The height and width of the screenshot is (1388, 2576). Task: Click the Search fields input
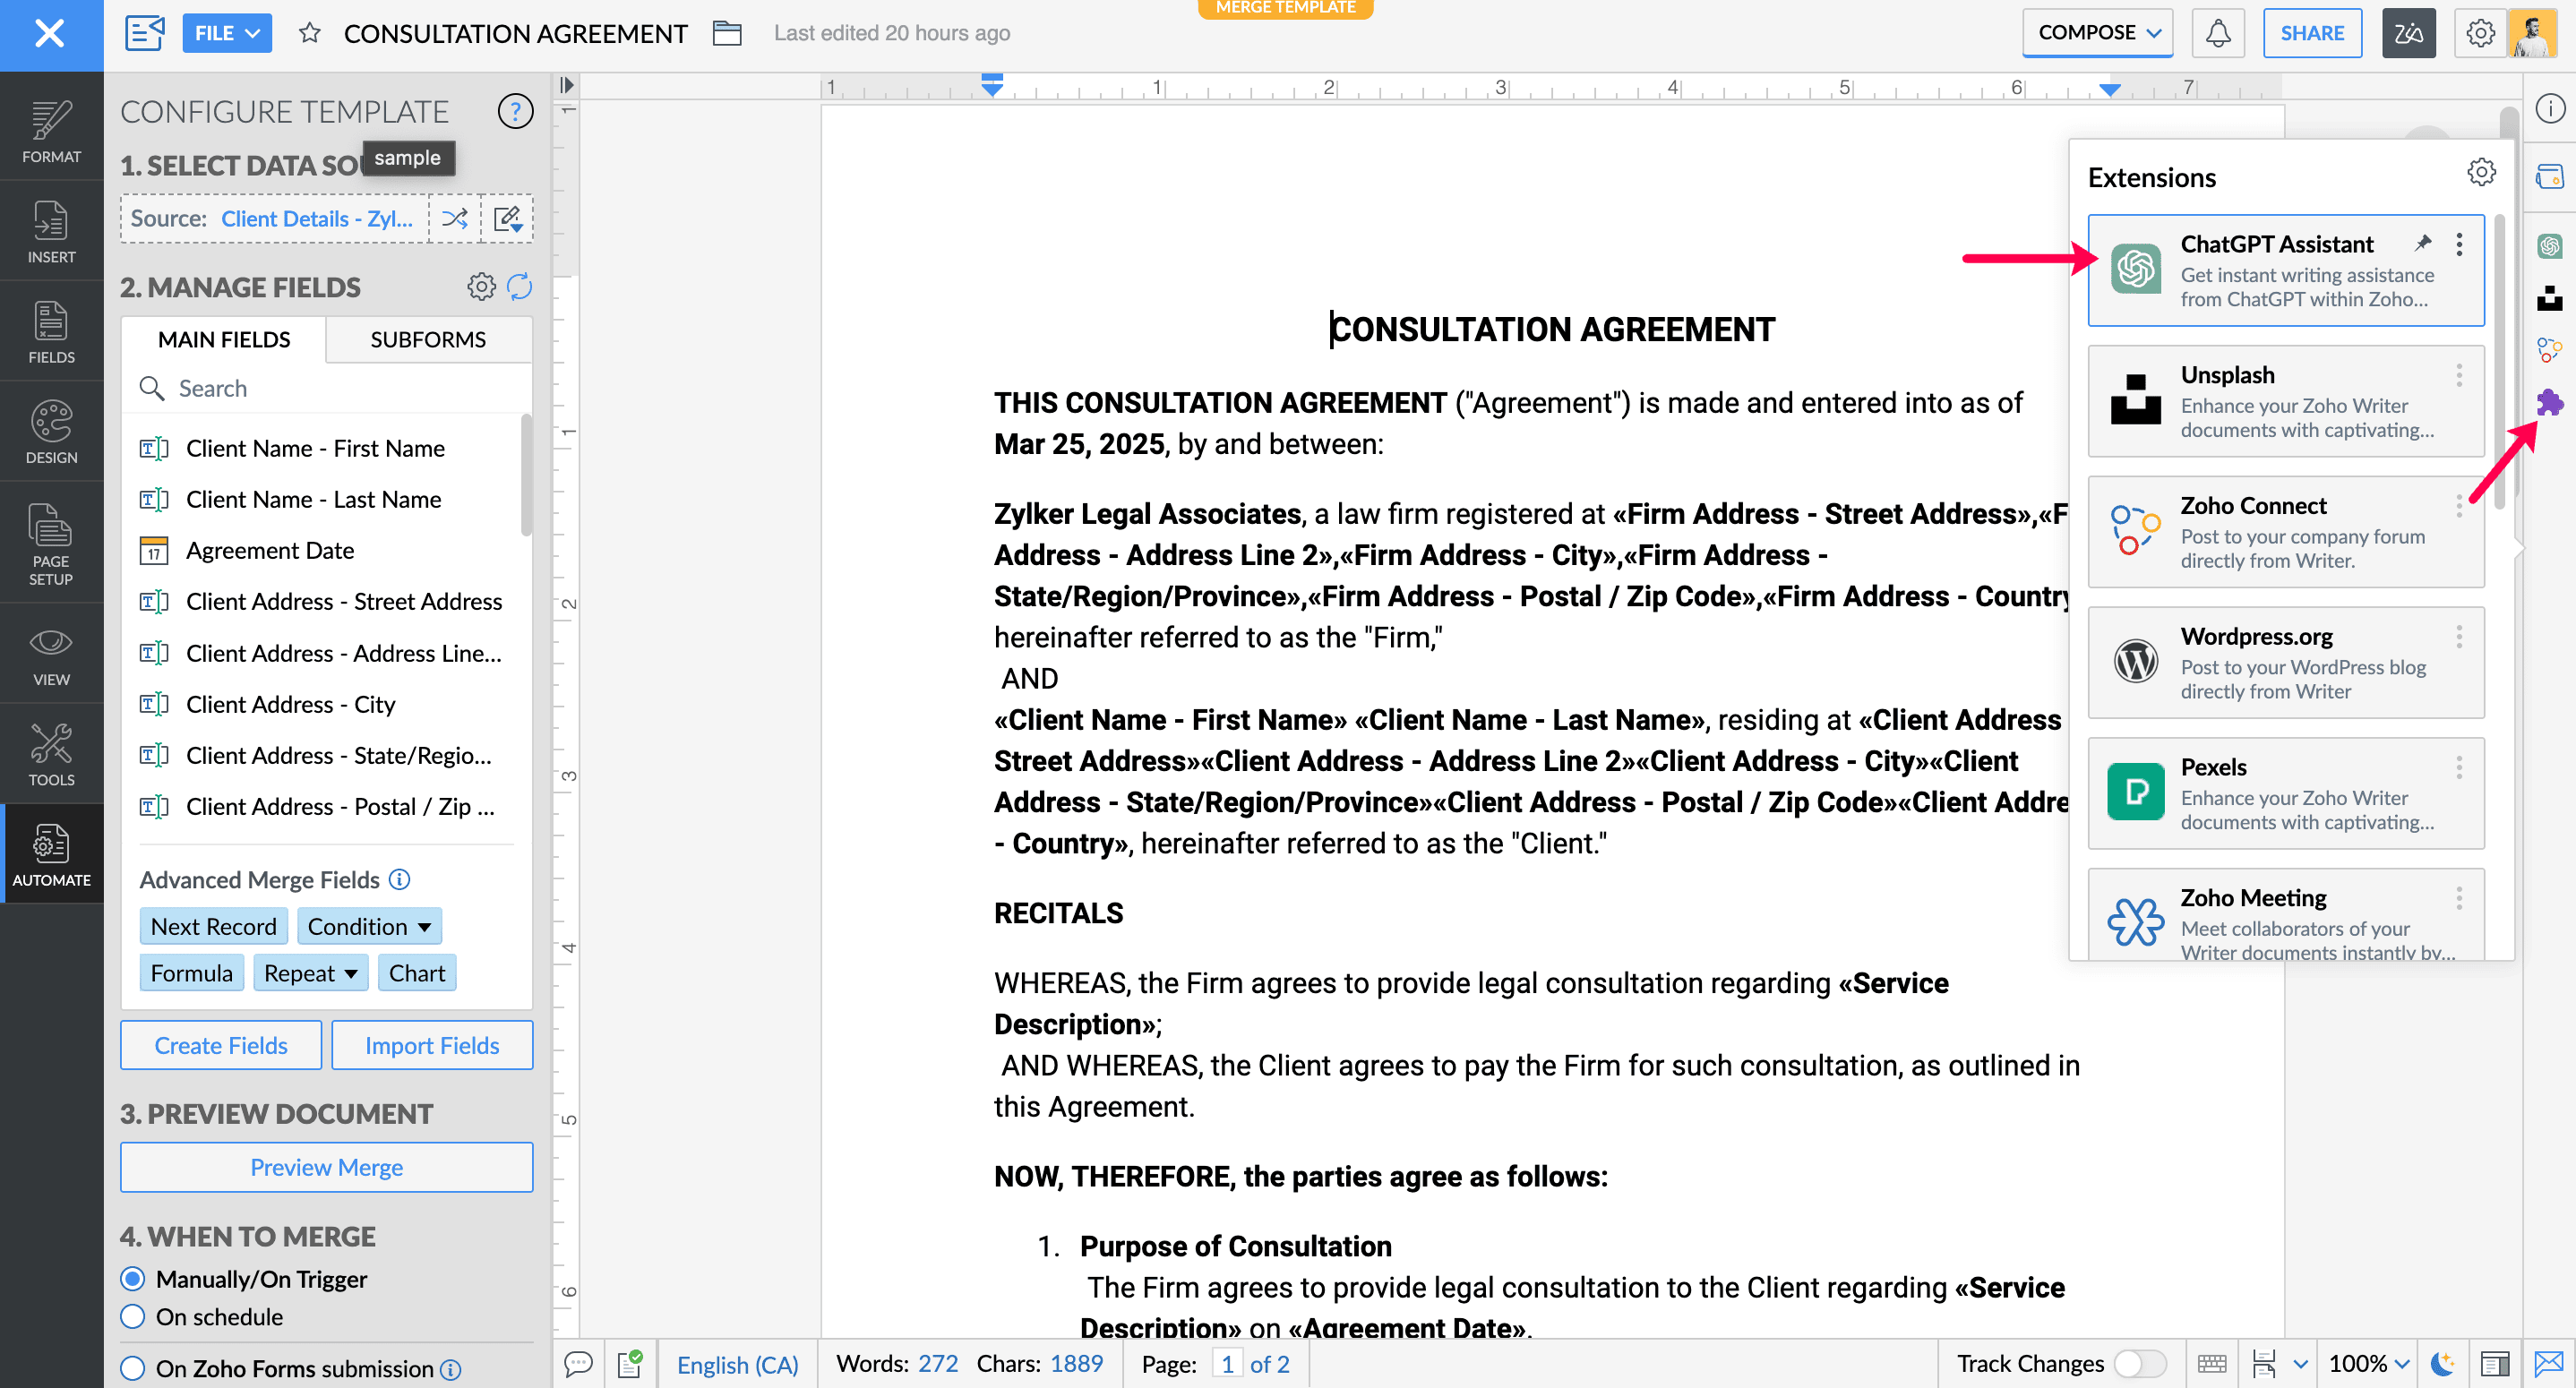(x=326, y=388)
